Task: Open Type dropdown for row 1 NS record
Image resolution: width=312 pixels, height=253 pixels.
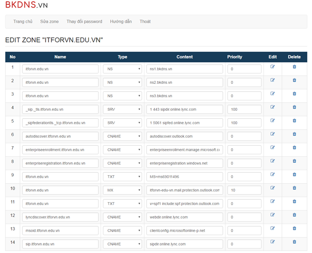Action: click(x=122, y=68)
